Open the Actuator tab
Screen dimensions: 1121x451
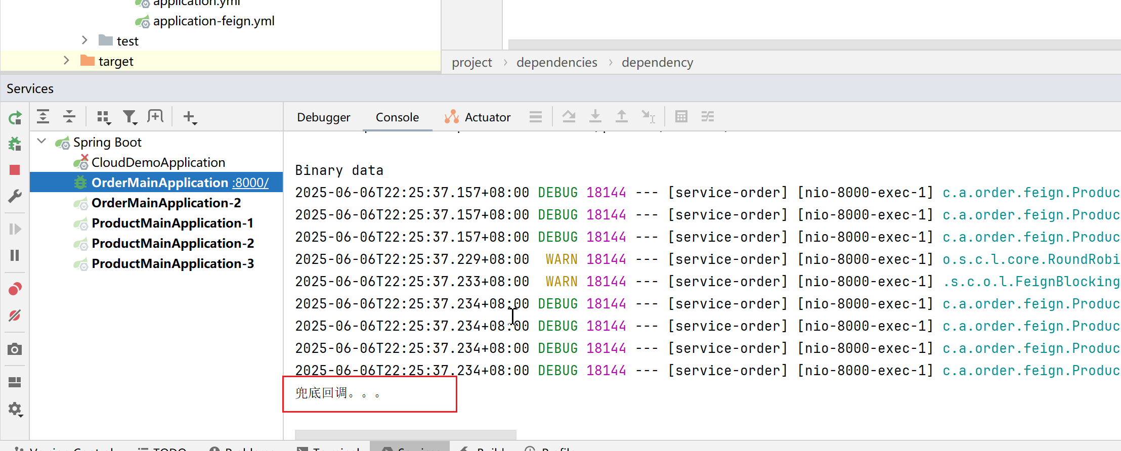tap(478, 117)
